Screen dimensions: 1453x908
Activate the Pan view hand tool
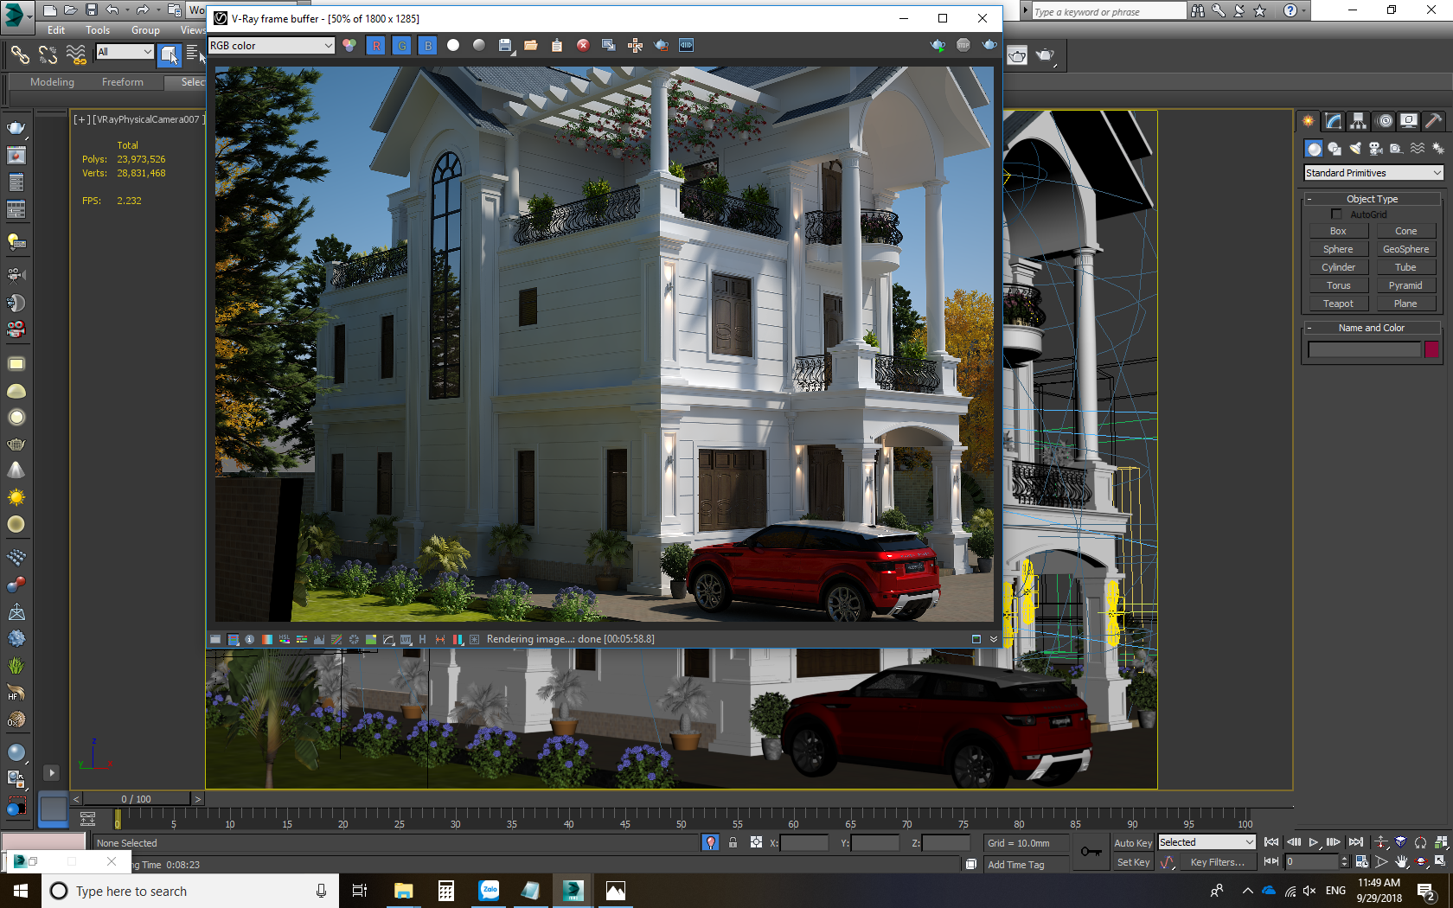(x=1400, y=861)
